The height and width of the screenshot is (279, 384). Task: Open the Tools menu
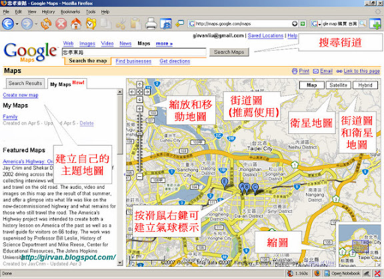91,11
